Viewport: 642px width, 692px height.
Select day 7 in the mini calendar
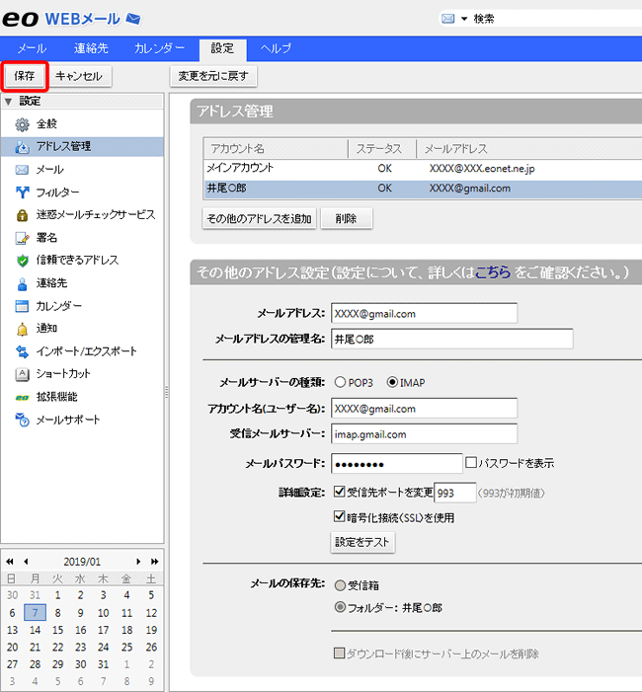pyautogui.click(x=35, y=613)
